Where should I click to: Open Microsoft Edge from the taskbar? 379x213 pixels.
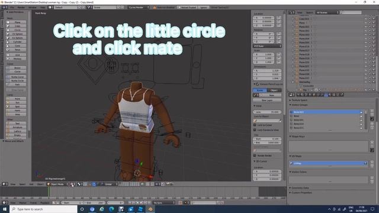pyautogui.click(x=111, y=209)
